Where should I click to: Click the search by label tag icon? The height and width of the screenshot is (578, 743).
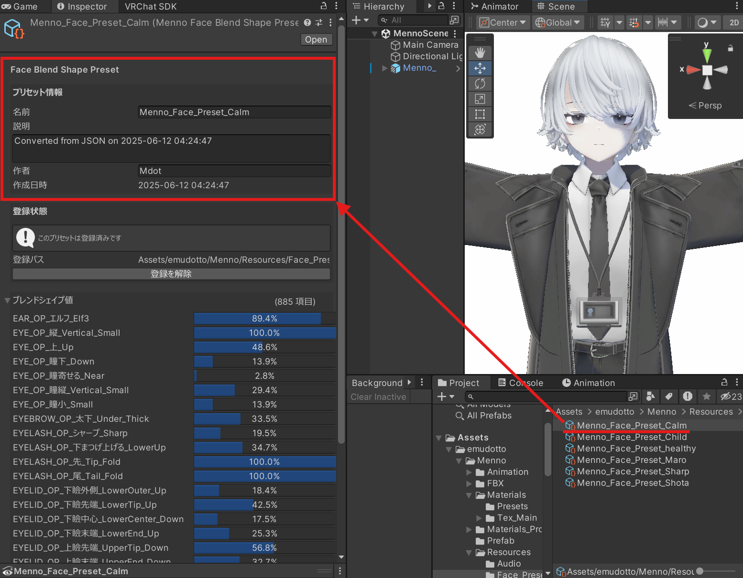(x=669, y=396)
